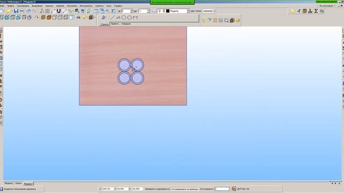Click the brown box icon in right toolbar group

coord(232,20)
